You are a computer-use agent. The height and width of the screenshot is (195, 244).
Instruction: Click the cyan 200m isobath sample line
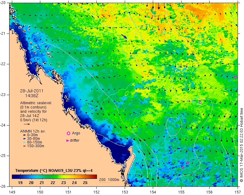click(104, 183)
